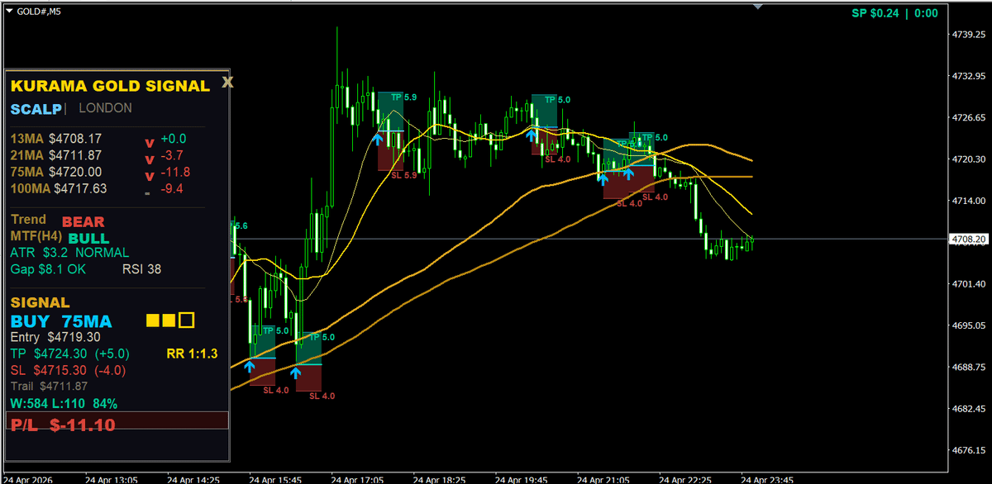Click the Trail $4711.87 line
The height and width of the screenshot is (484, 992).
[50, 386]
